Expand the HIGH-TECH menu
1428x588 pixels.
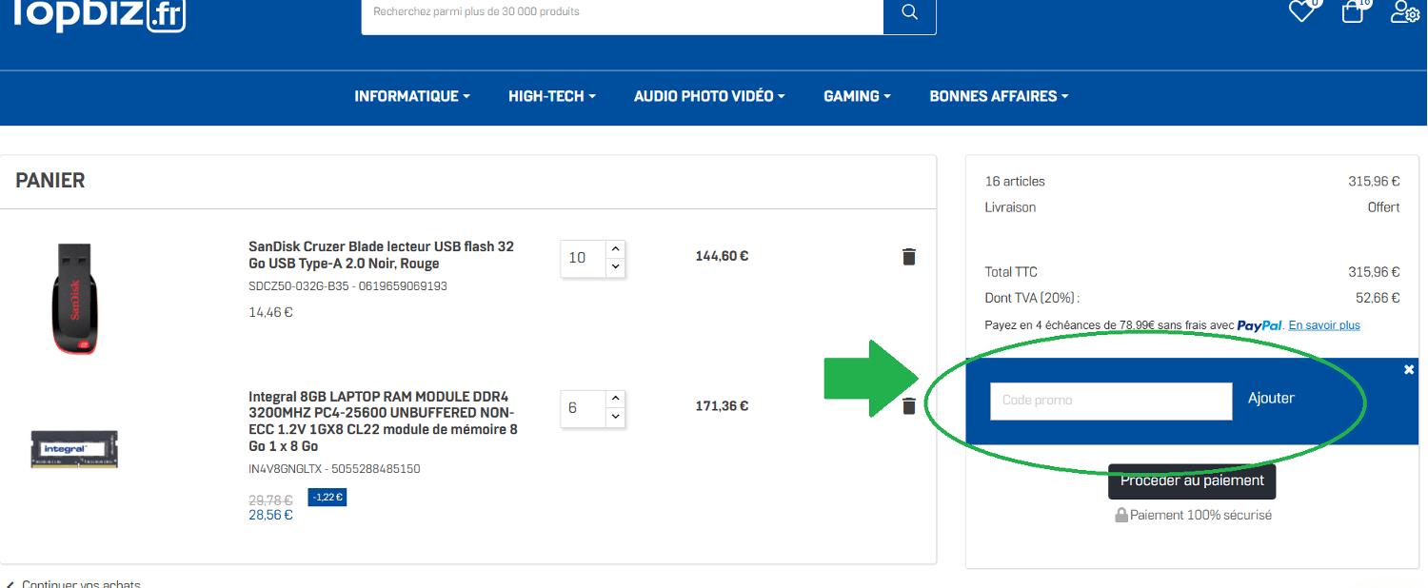click(x=552, y=96)
